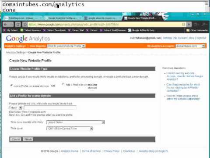Open 'Can I track websites' AdWords campaign question

click(183, 87)
